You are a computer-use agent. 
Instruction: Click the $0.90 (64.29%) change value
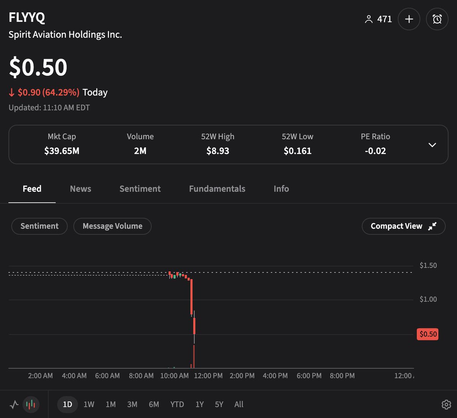(x=48, y=92)
